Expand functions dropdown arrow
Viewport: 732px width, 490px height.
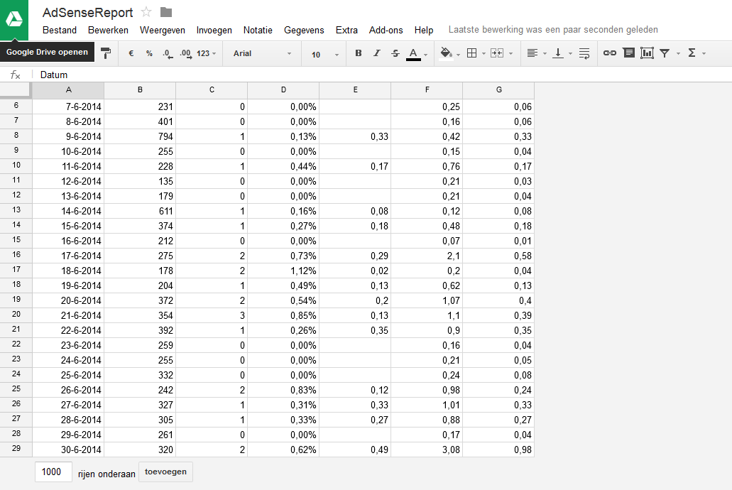(704, 54)
